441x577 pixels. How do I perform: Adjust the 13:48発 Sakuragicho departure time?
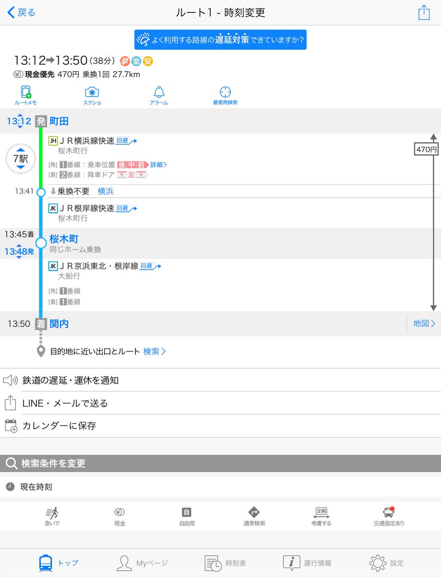coord(19,251)
